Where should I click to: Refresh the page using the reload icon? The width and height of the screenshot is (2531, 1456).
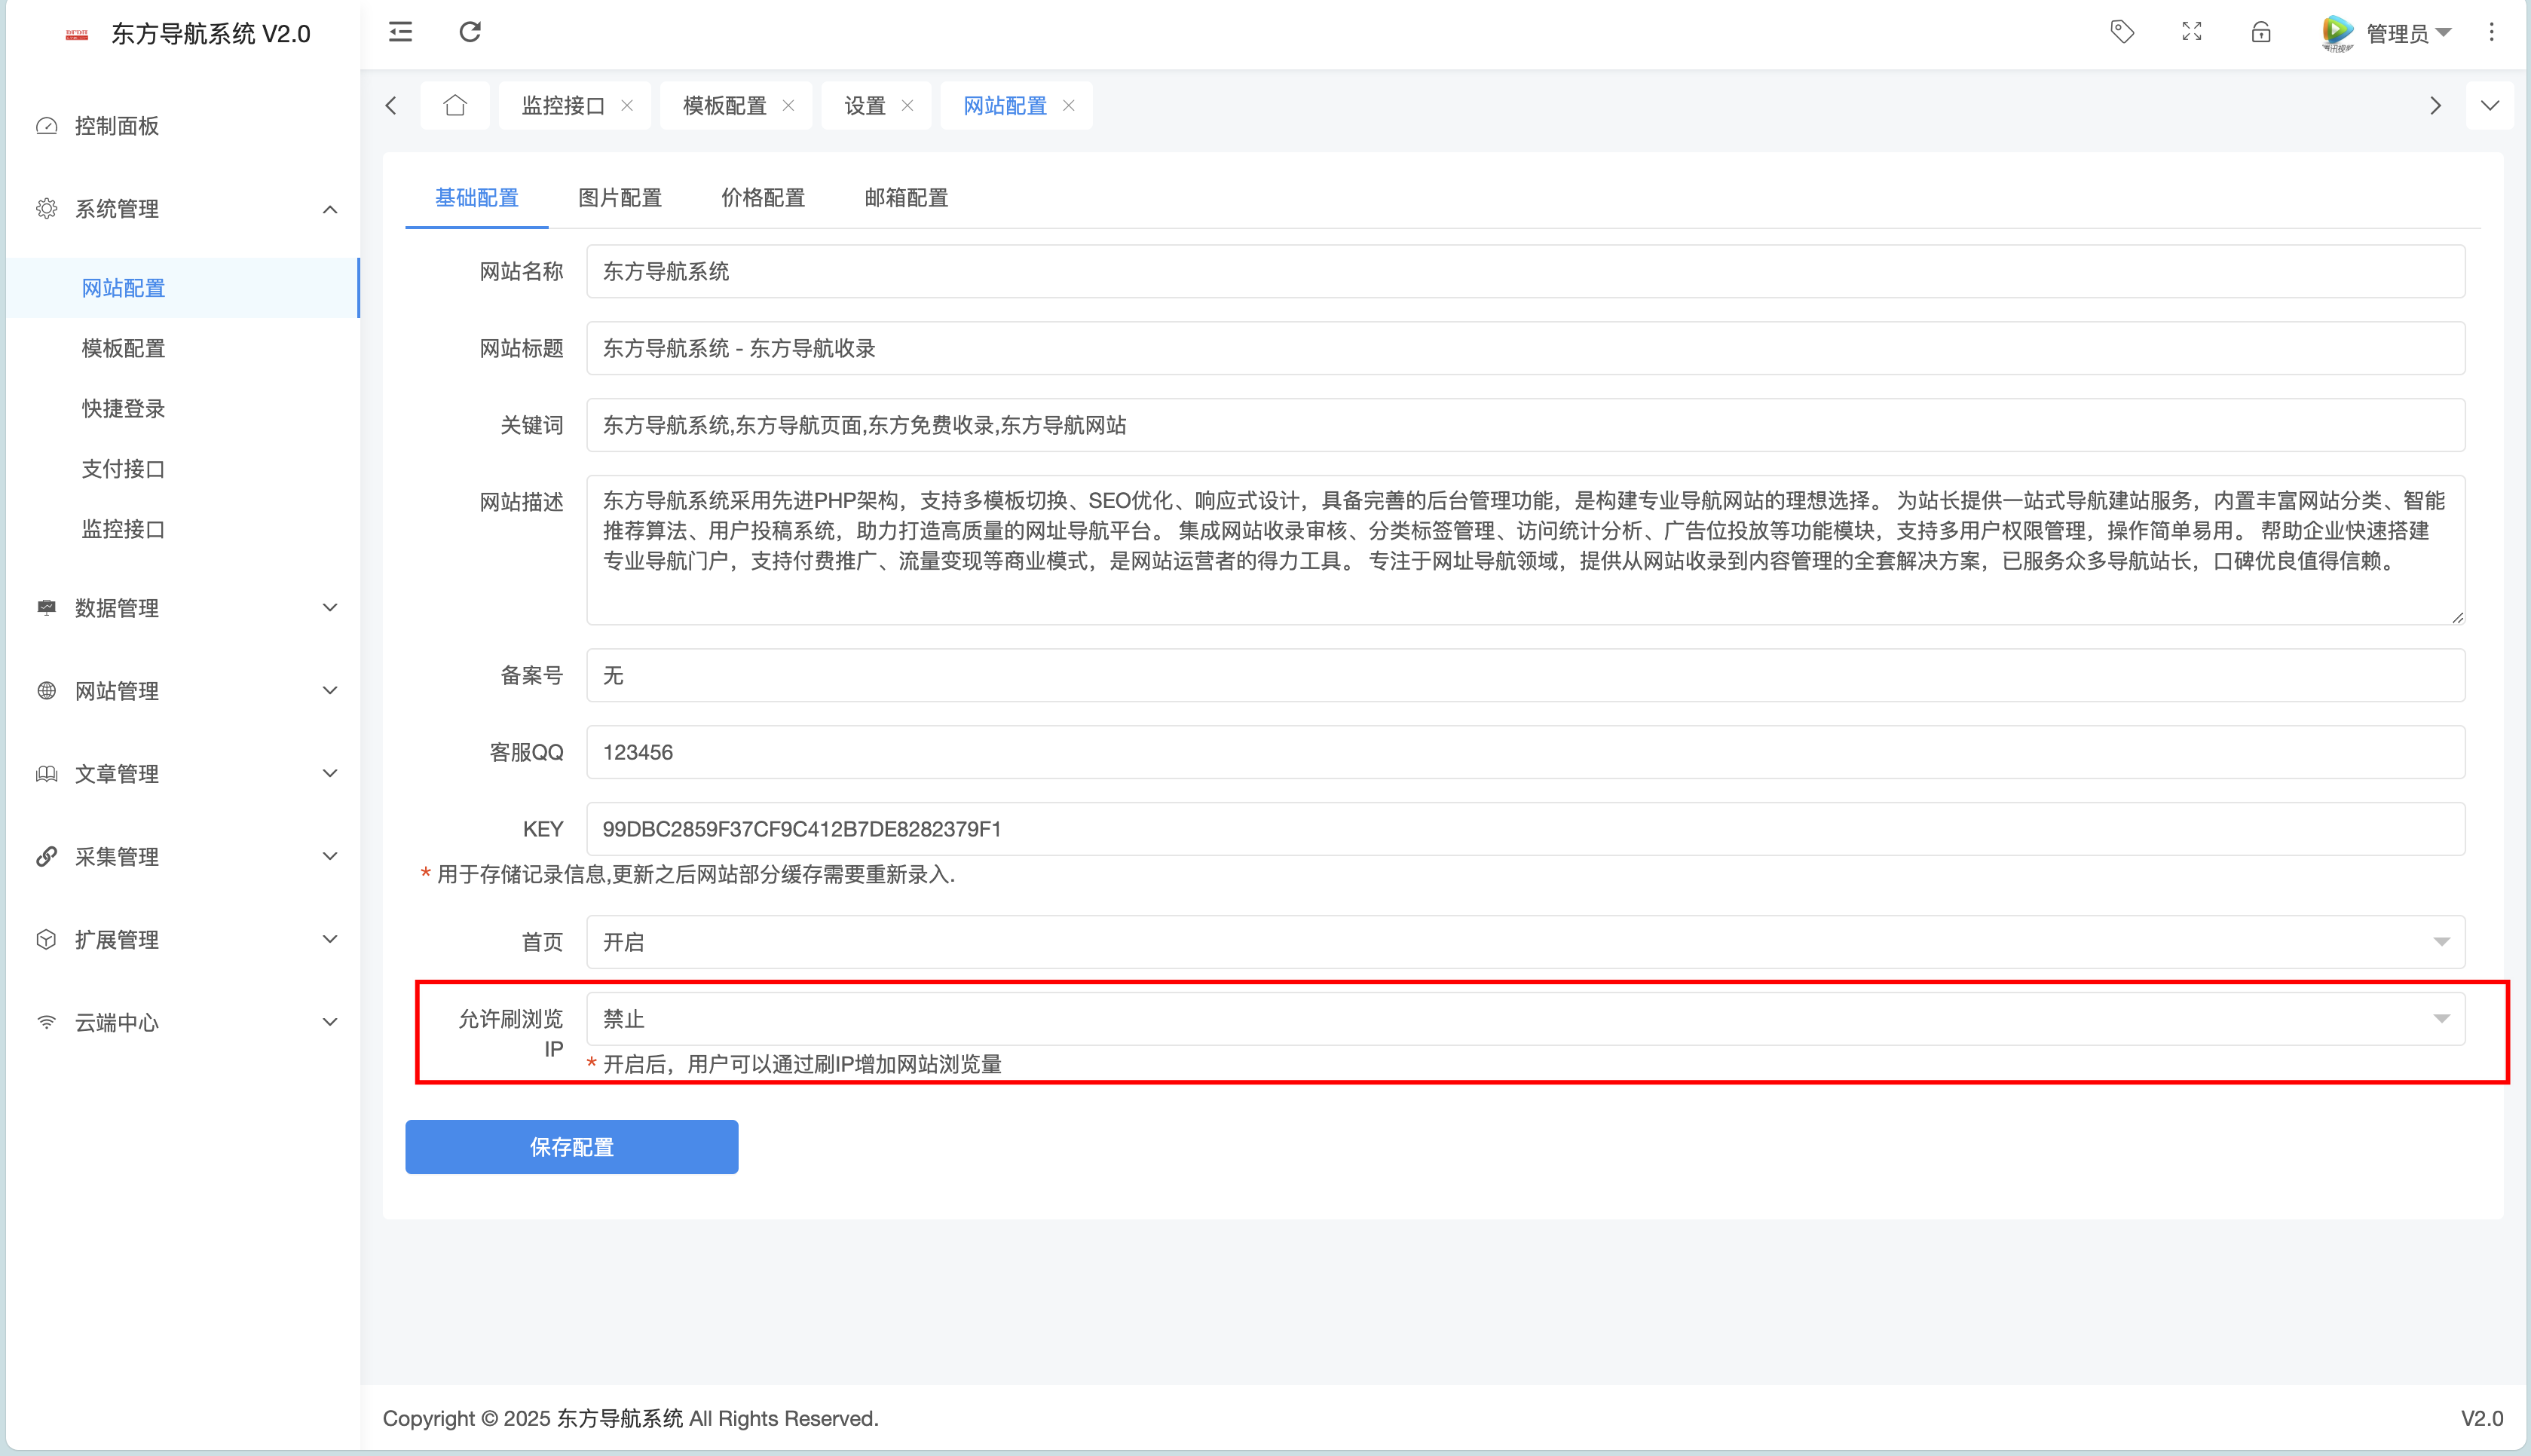click(x=470, y=31)
